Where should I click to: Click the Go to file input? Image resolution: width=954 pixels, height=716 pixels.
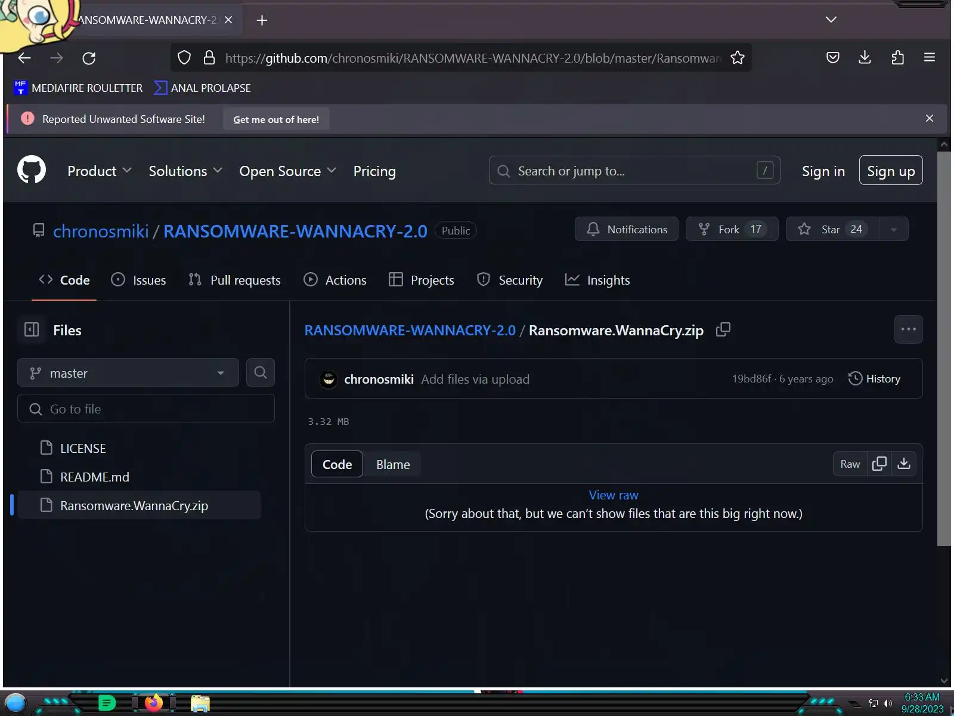(146, 409)
